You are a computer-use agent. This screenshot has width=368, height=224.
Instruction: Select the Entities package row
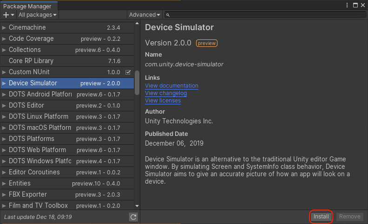click(x=67, y=183)
